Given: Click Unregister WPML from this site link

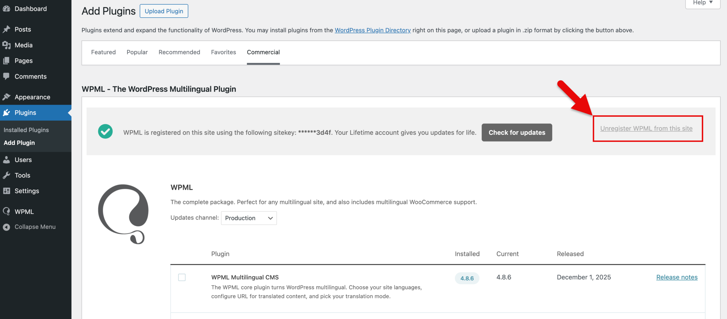Looking at the screenshot, I should click(646, 129).
